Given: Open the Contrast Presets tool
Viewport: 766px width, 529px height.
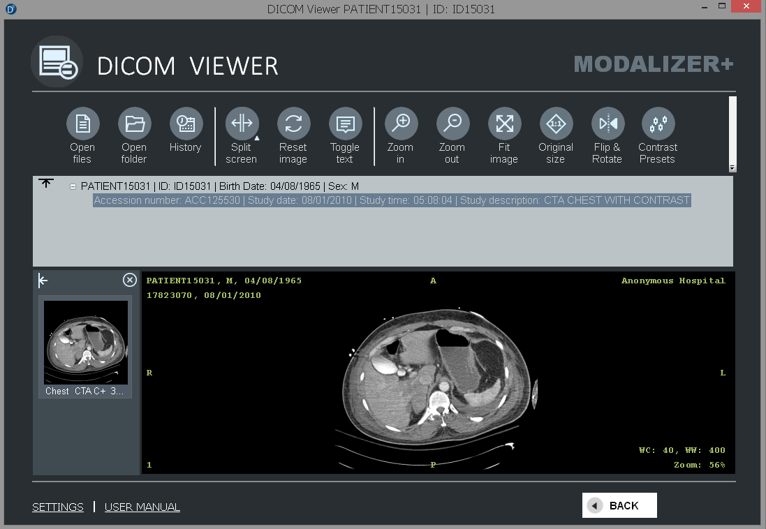Looking at the screenshot, I should click(x=658, y=125).
